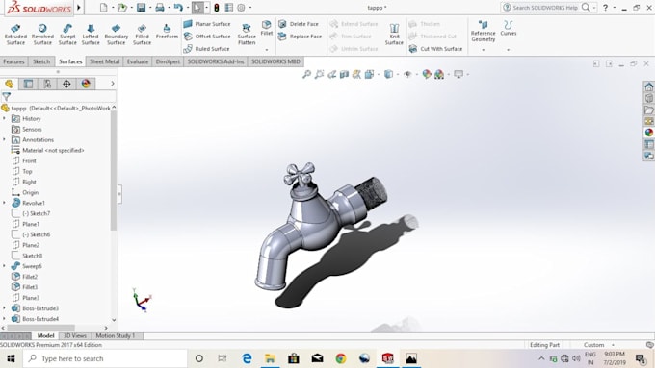Open the Edit Appearance color ball
This screenshot has width=655, height=368.
(427, 74)
